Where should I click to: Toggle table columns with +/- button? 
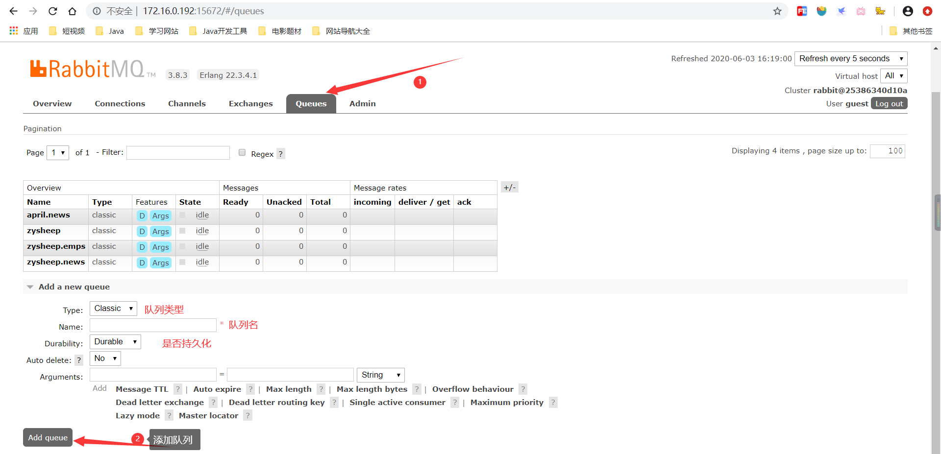pos(510,187)
